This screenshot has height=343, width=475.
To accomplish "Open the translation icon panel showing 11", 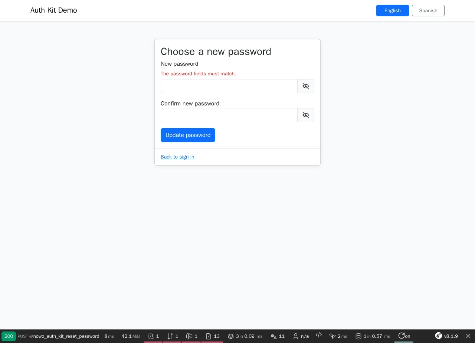I will click(x=278, y=336).
